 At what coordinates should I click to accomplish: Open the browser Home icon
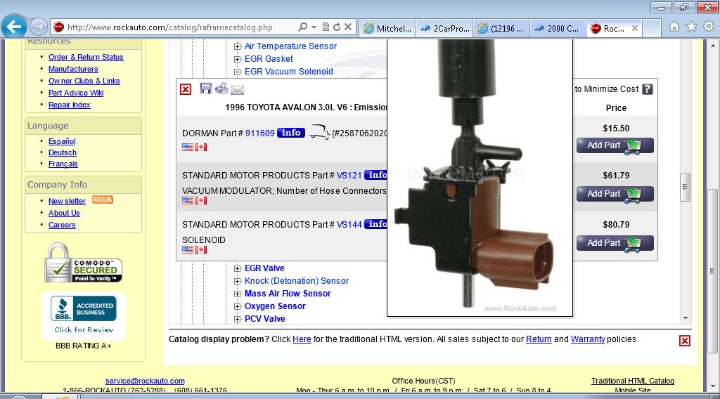click(x=674, y=27)
